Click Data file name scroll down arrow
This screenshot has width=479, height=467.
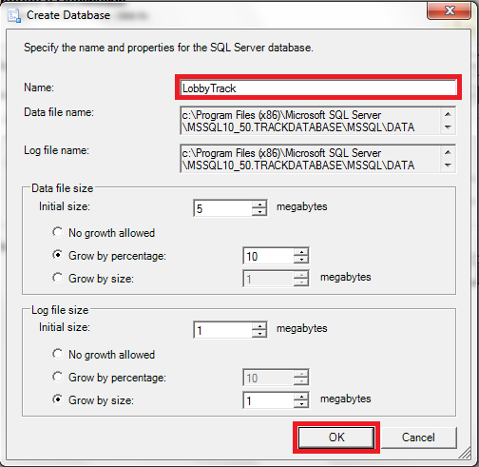click(x=448, y=127)
